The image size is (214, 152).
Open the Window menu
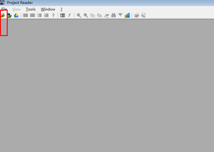coord(48,9)
